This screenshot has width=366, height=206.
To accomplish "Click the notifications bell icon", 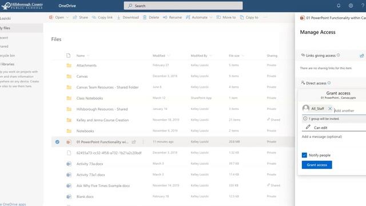I will coord(339,6).
